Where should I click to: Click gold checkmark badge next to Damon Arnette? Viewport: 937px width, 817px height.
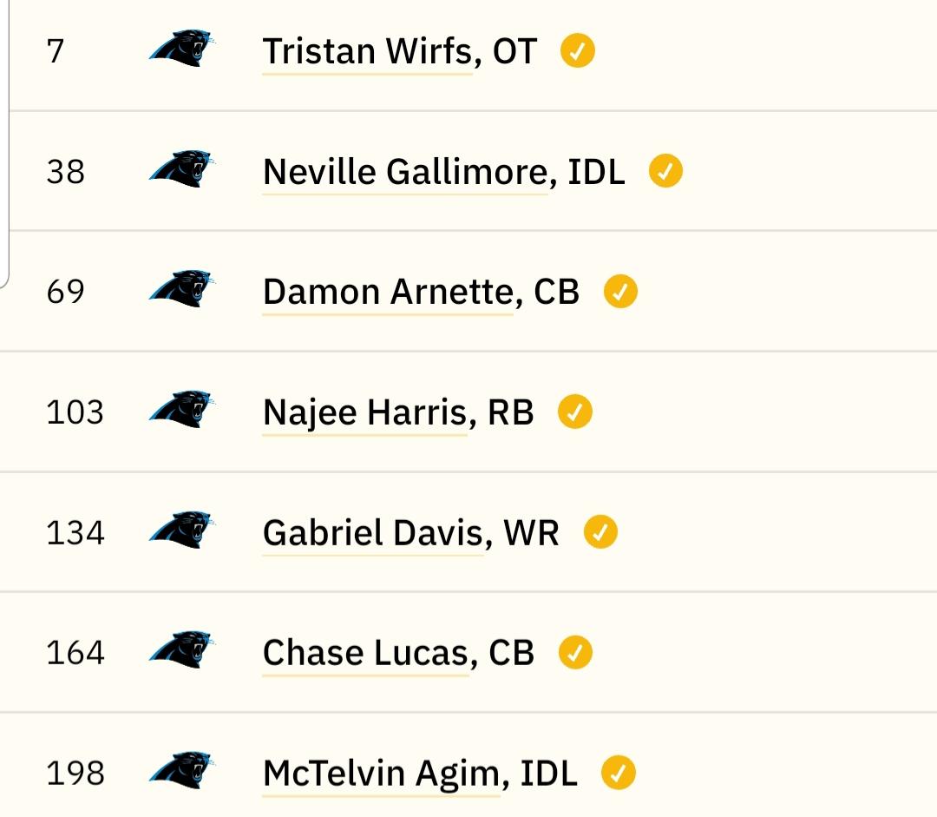click(x=620, y=291)
